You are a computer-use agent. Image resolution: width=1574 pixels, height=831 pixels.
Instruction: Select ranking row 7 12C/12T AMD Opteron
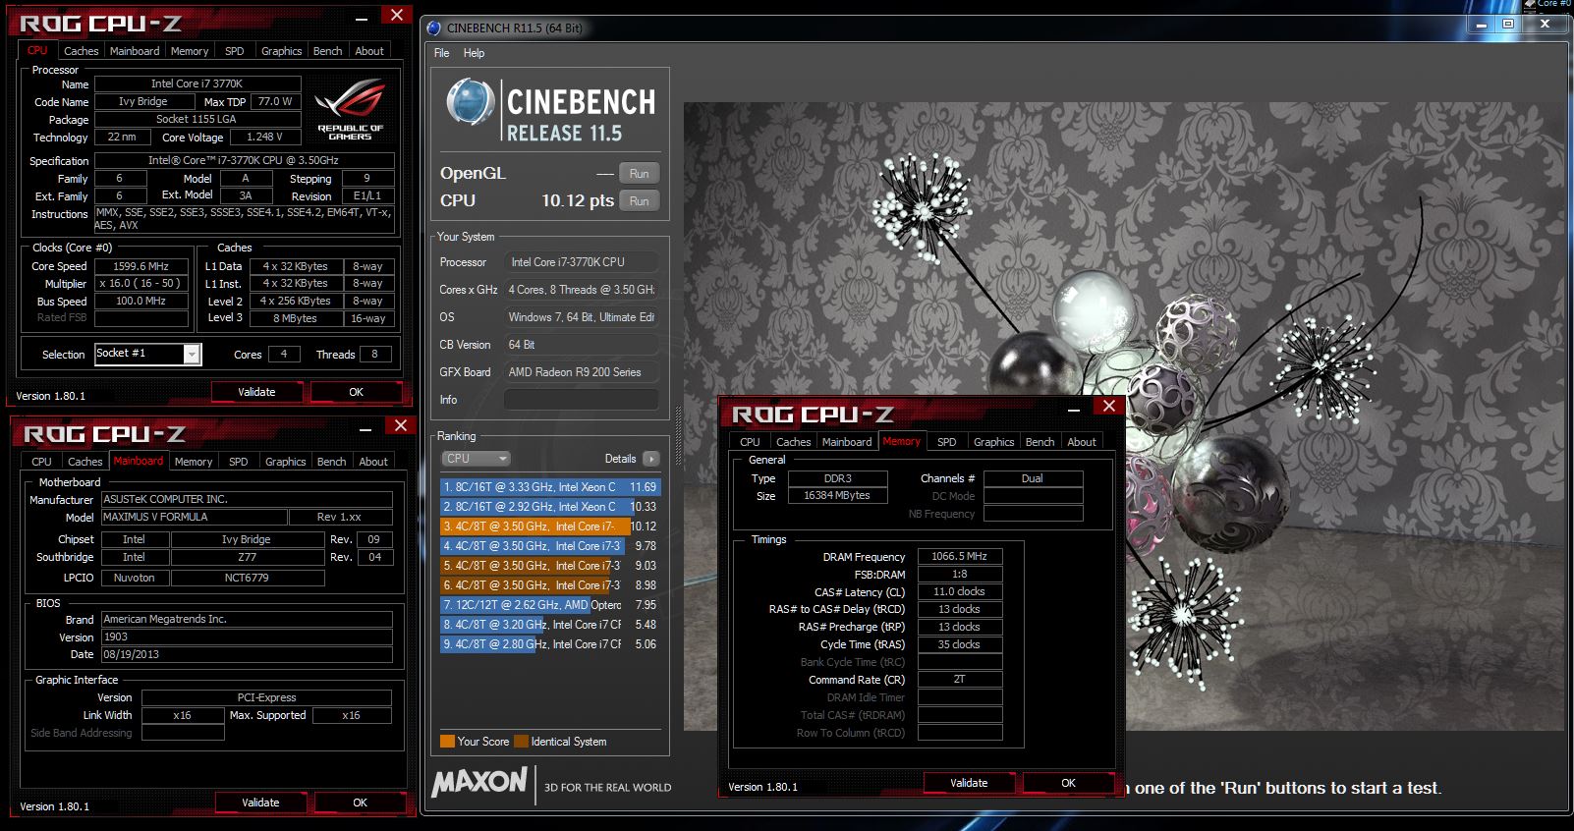coord(550,605)
